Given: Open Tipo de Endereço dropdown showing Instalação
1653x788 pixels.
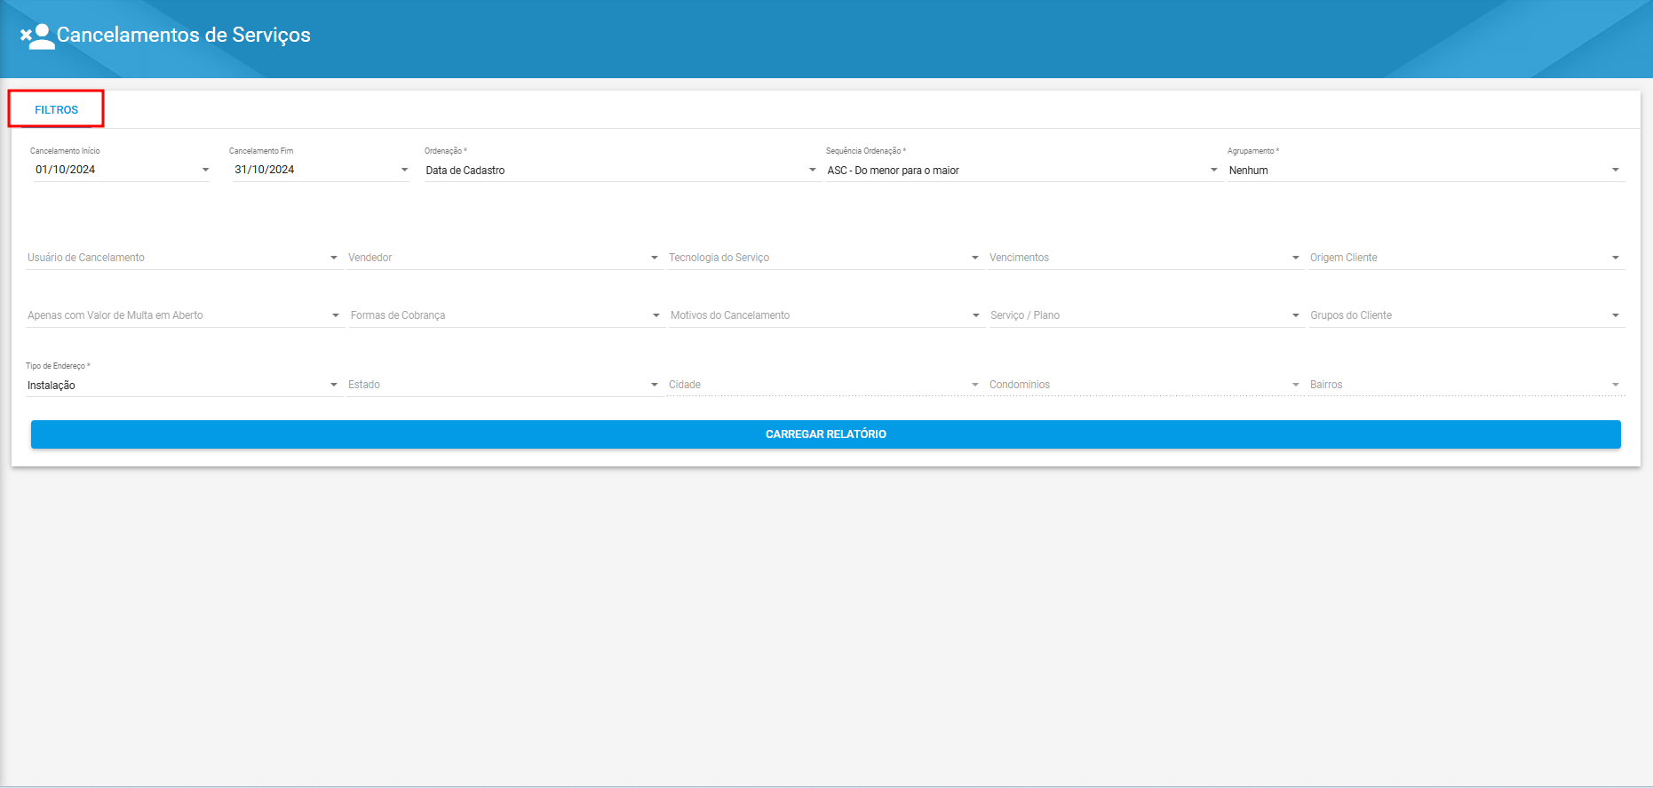Looking at the screenshot, I should [x=184, y=385].
